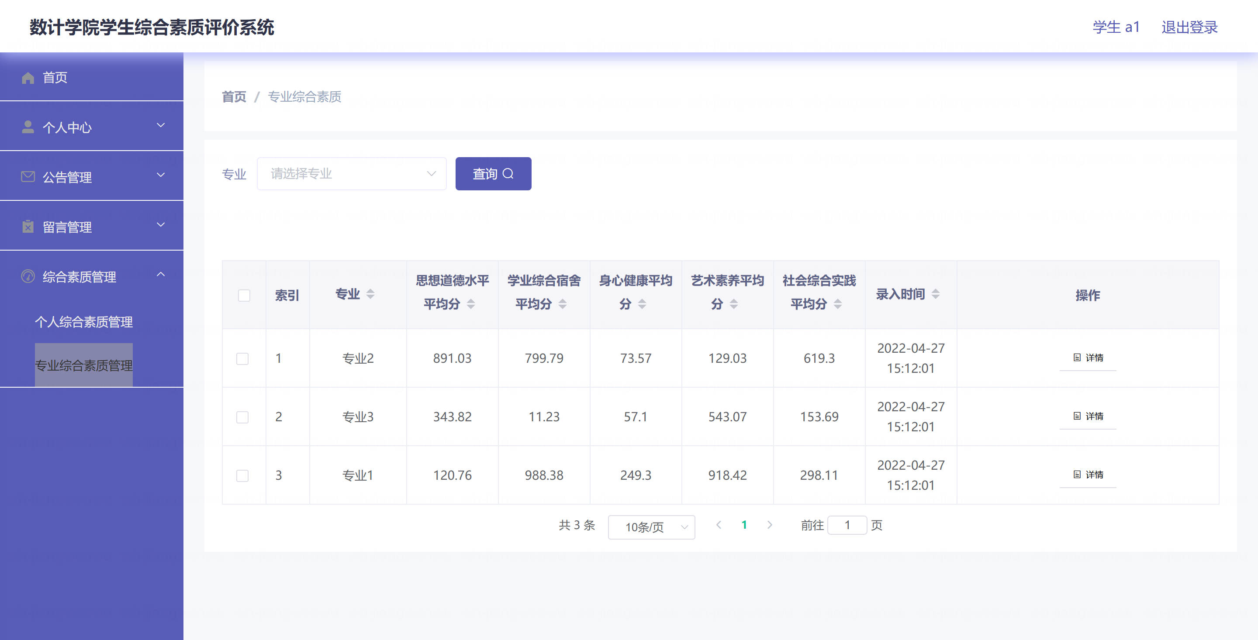This screenshot has height=640, width=1258.
Task: Click the clipboard icon beside 留言管理
Action: [28, 227]
